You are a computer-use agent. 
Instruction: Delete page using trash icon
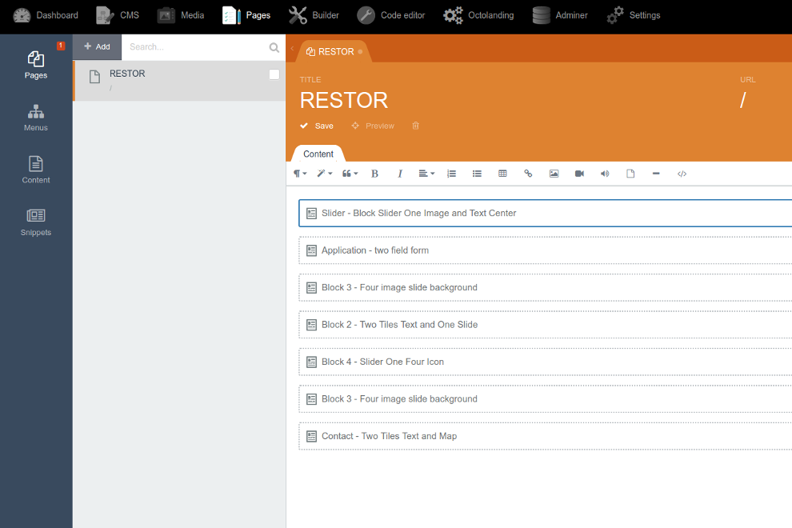coord(416,126)
